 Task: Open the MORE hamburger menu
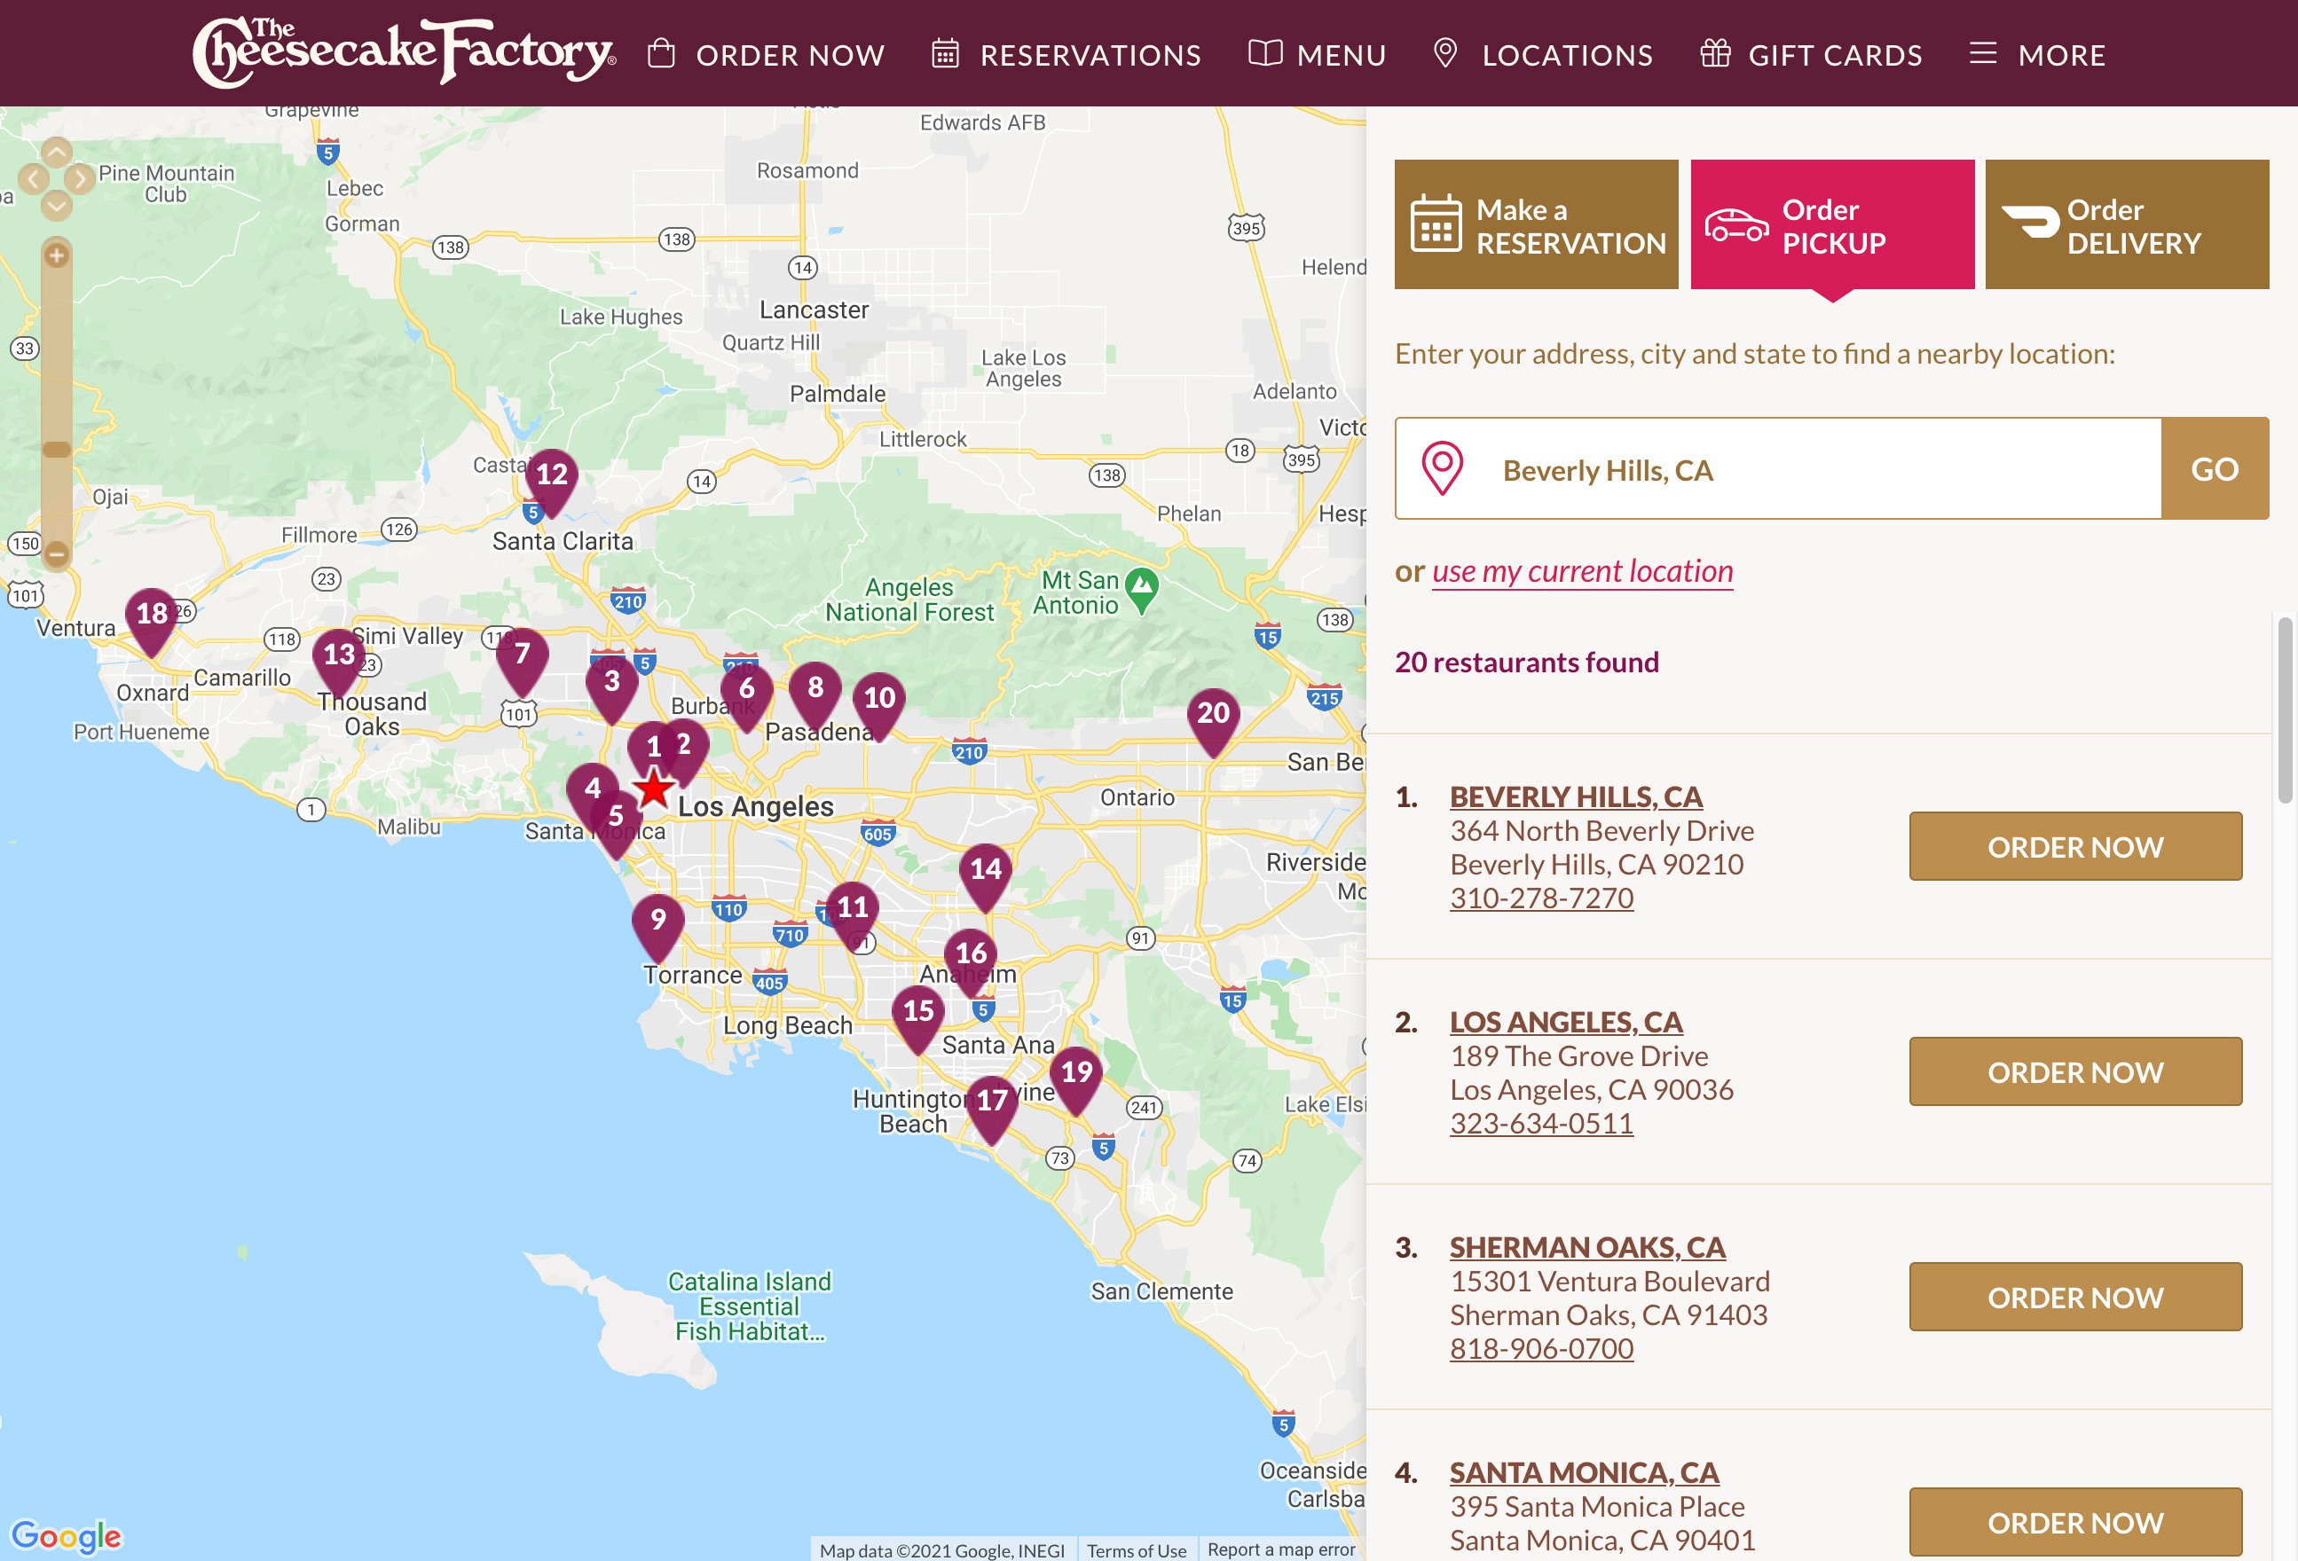[2037, 54]
